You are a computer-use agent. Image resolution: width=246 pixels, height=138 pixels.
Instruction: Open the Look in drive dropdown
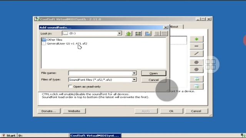click(120, 33)
